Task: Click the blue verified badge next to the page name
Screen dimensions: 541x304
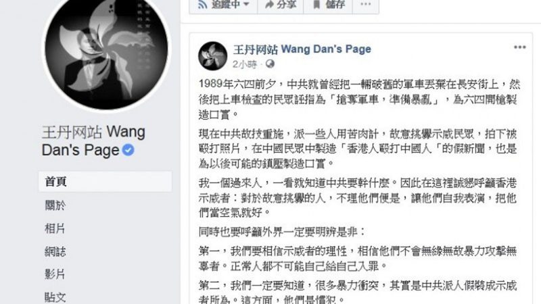Action: tap(128, 150)
